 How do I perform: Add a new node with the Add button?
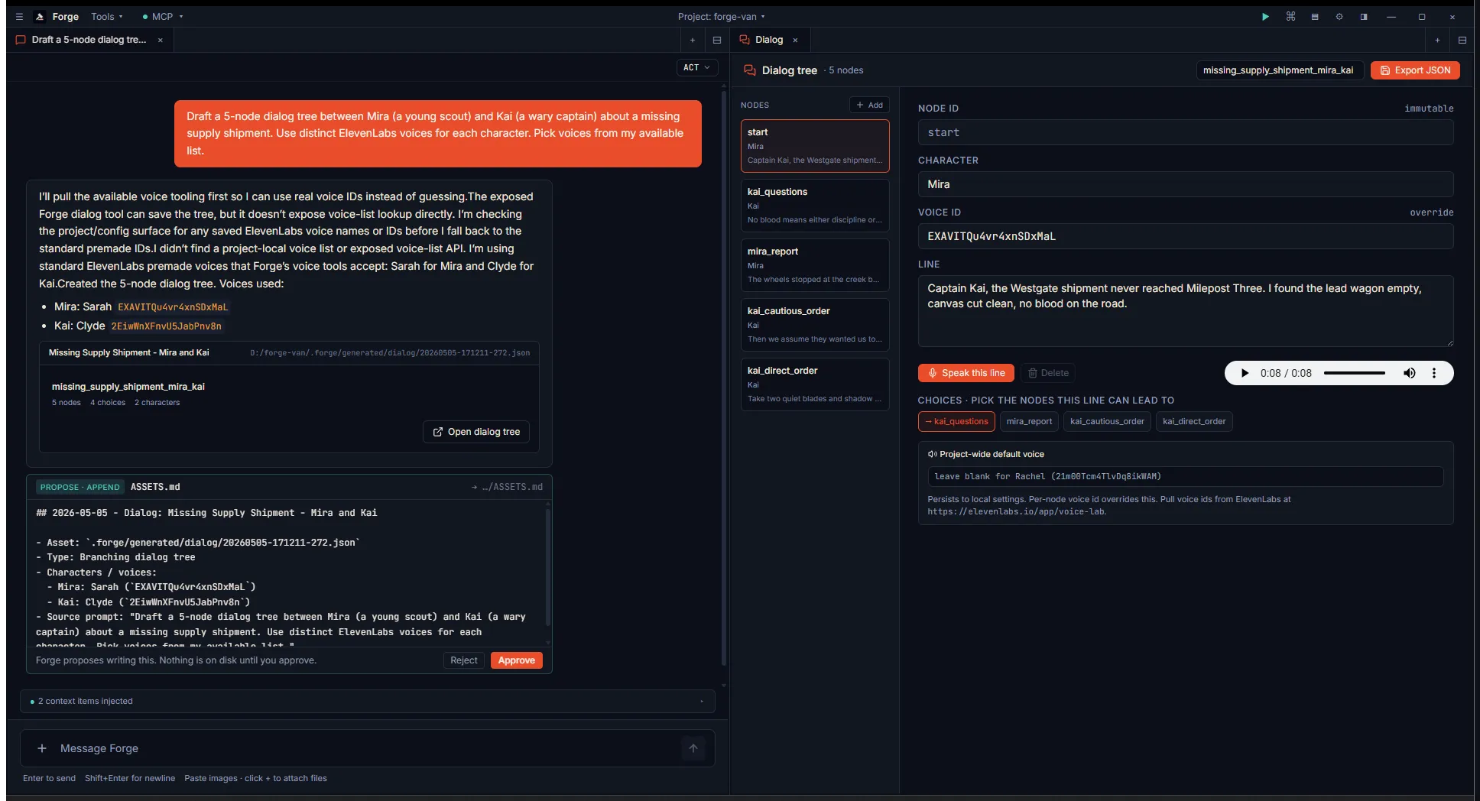coord(869,105)
